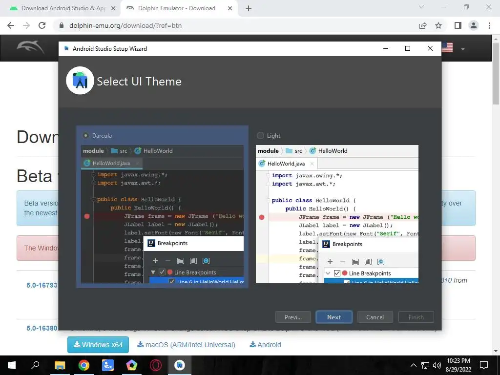
Task: Bookmark this page with star icon
Action: pyautogui.click(x=438, y=25)
